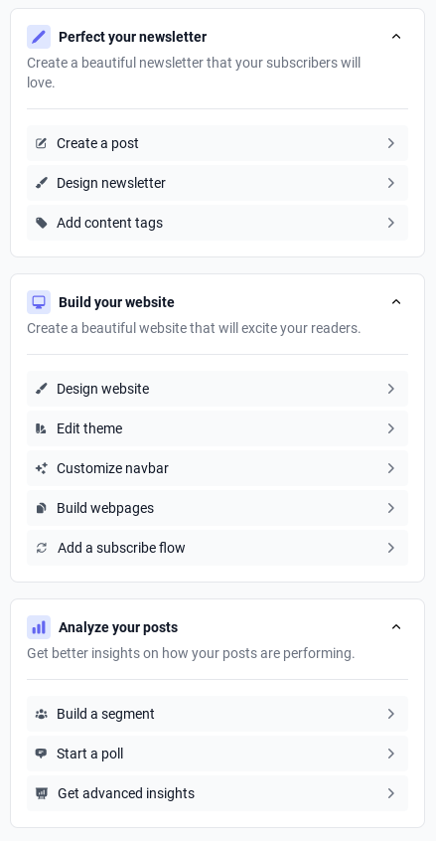Collapse the Perfect your newsletter section
This screenshot has height=841, width=436.
396,37
